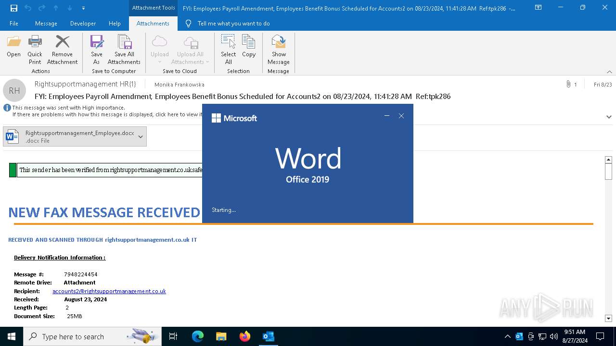Open Task View on the taskbar
This screenshot has width=616, height=346.
(x=173, y=336)
